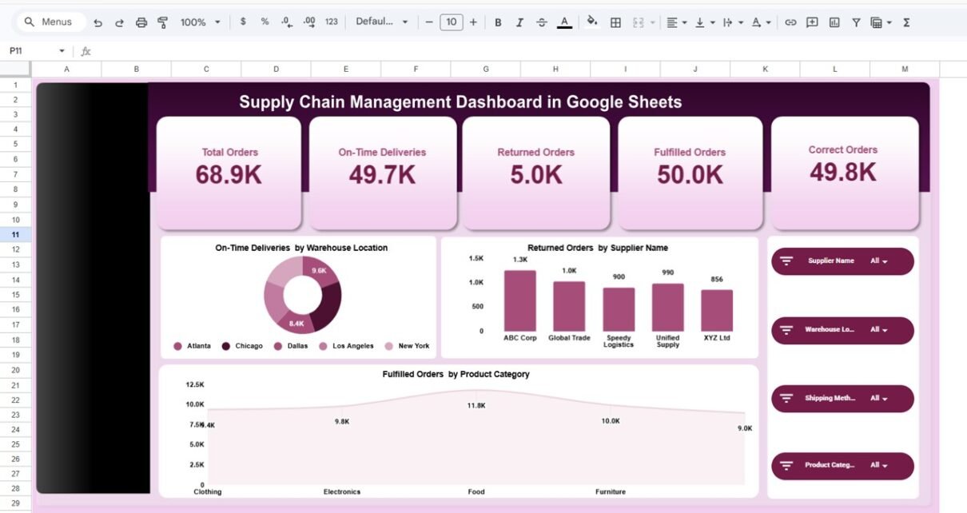
Task: Open the borders tool in toolbar
Action: (x=615, y=22)
